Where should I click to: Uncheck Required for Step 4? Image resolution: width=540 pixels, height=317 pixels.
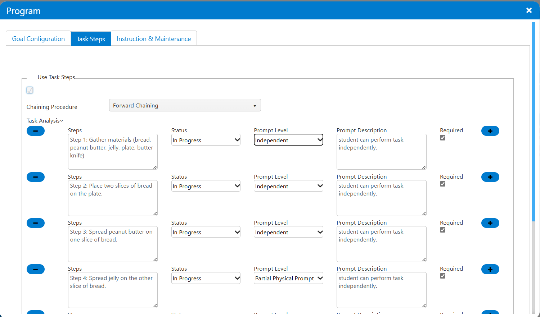(x=443, y=276)
